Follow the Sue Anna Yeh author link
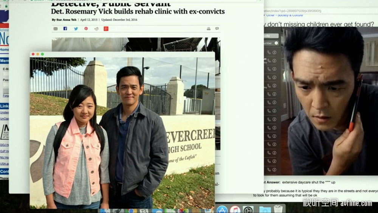378x213 pixels. (x=66, y=20)
